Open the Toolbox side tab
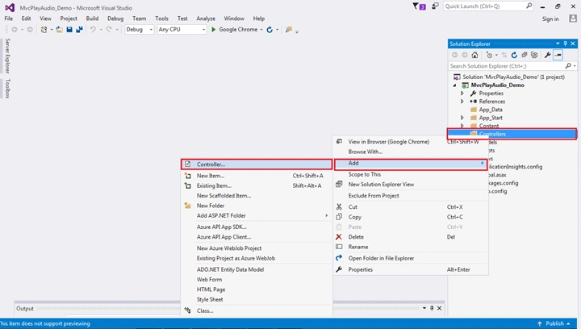This screenshot has height=329, width=581. [x=7, y=89]
